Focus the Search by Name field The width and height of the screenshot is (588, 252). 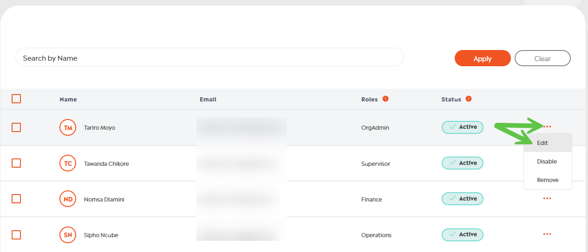(x=209, y=58)
